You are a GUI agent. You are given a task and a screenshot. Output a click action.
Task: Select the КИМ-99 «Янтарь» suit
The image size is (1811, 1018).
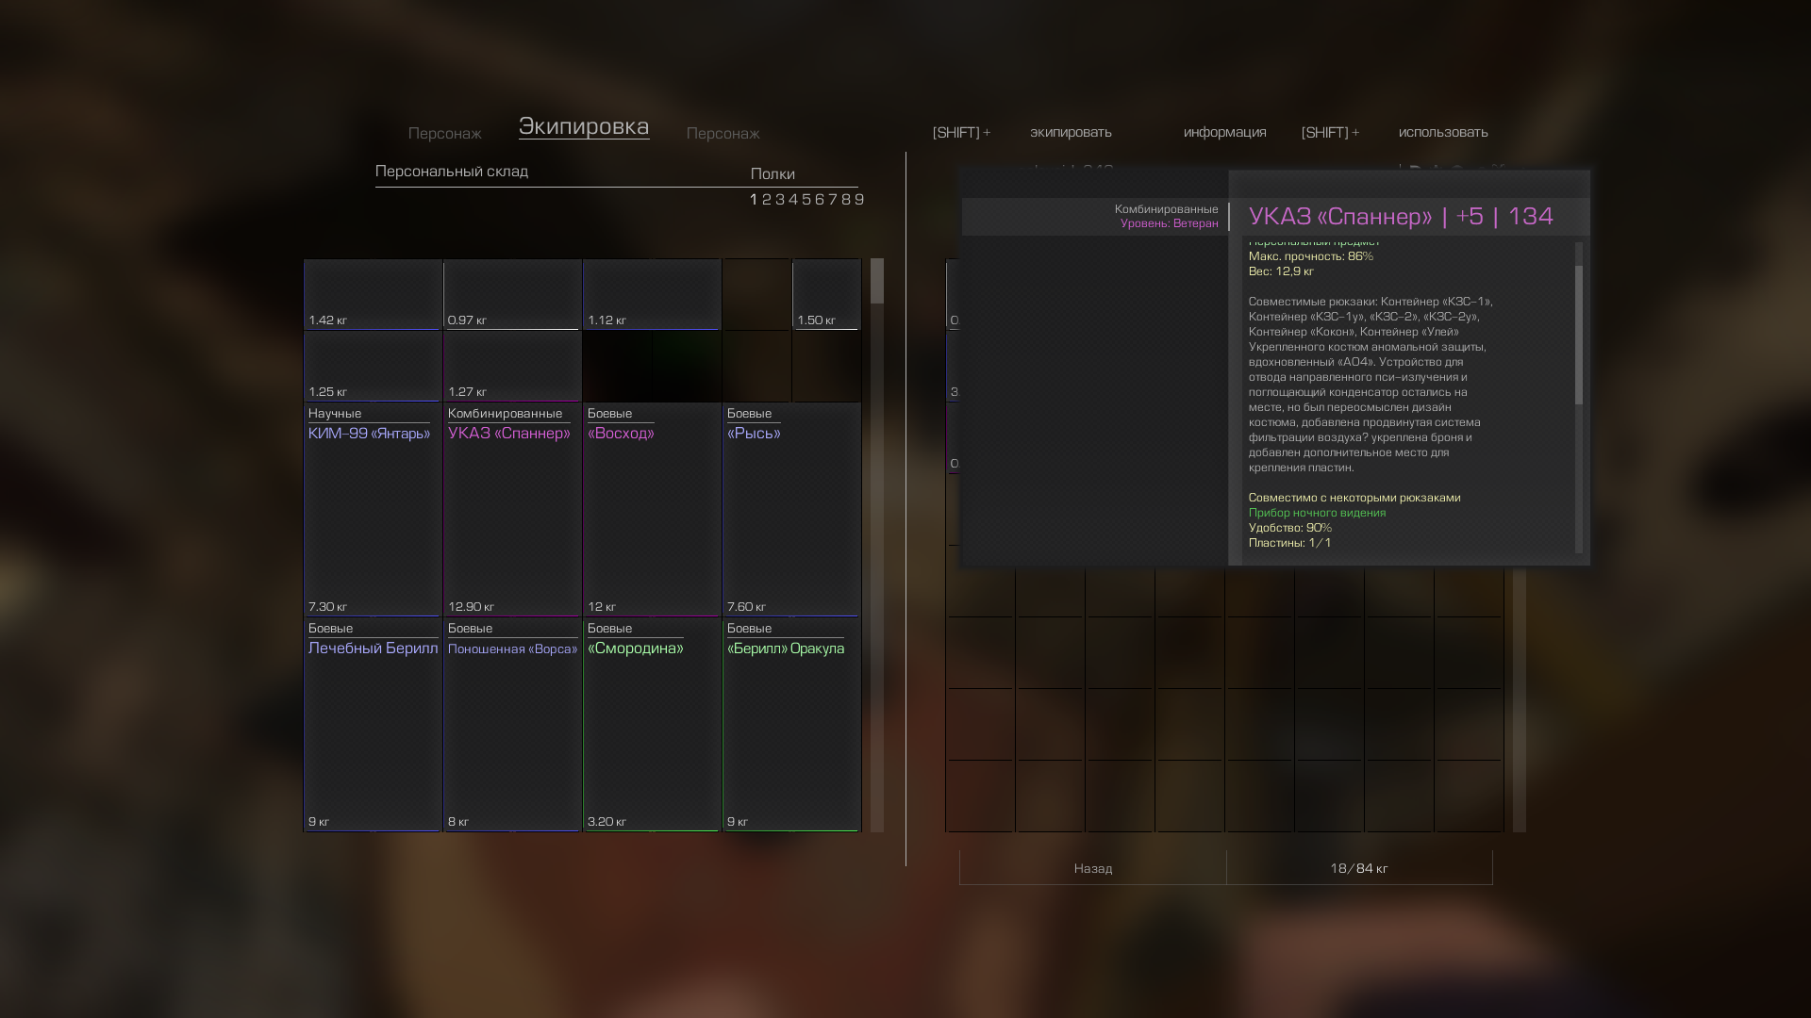tap(373, 510)
